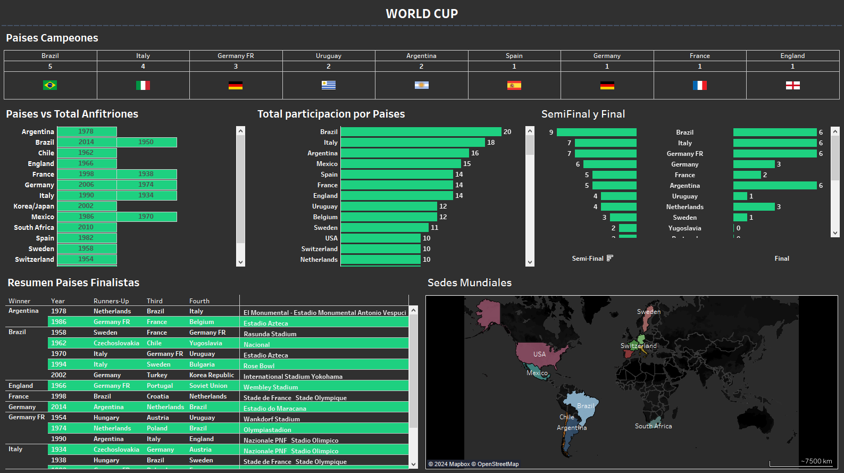The image size is (844, 473).
Task: Click the 2014 Brazil host year cell
Action: [x=86, y=142]
